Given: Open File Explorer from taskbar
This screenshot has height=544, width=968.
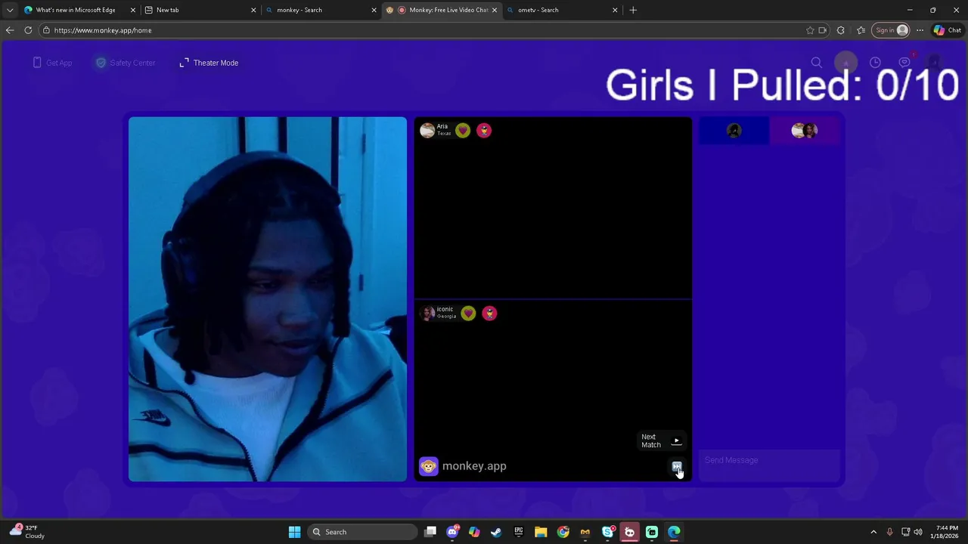Looking at the screenshot, I should tap(541, 532).
